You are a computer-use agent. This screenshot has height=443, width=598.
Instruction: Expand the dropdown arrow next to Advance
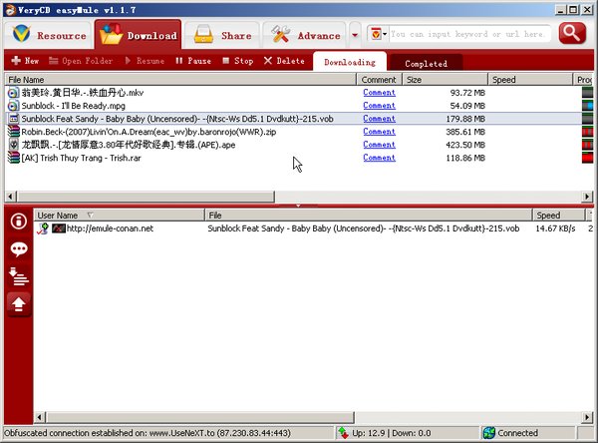point(355,35)
